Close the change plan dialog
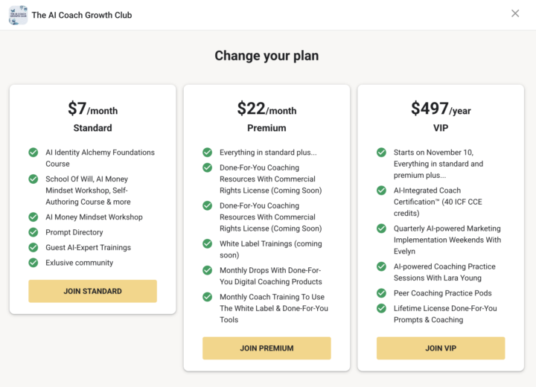Viewport: 536px width, 387px height. coord(515,13)
